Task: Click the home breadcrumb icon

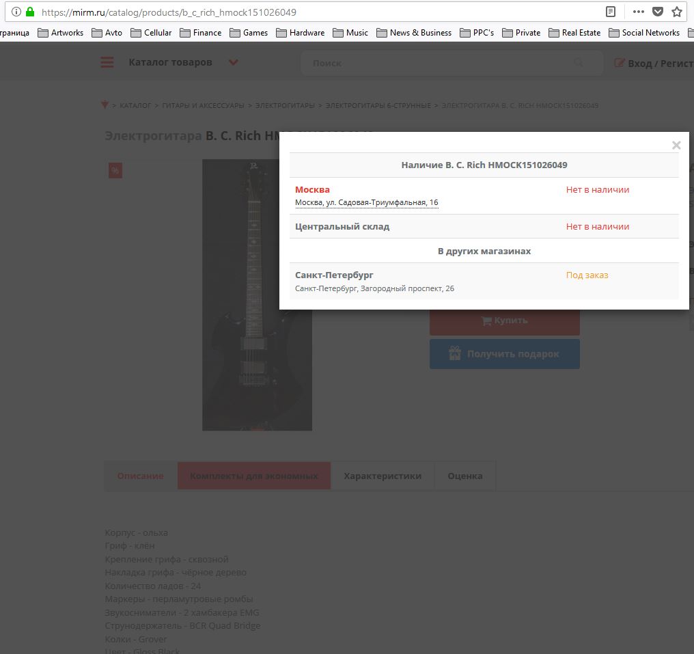Action: click(105, 105)
